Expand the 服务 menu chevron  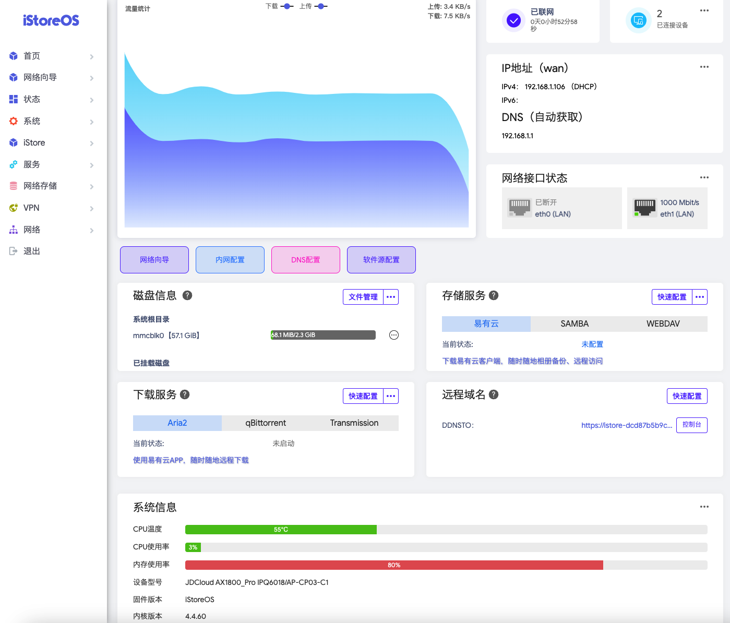[x=92, y=165]
